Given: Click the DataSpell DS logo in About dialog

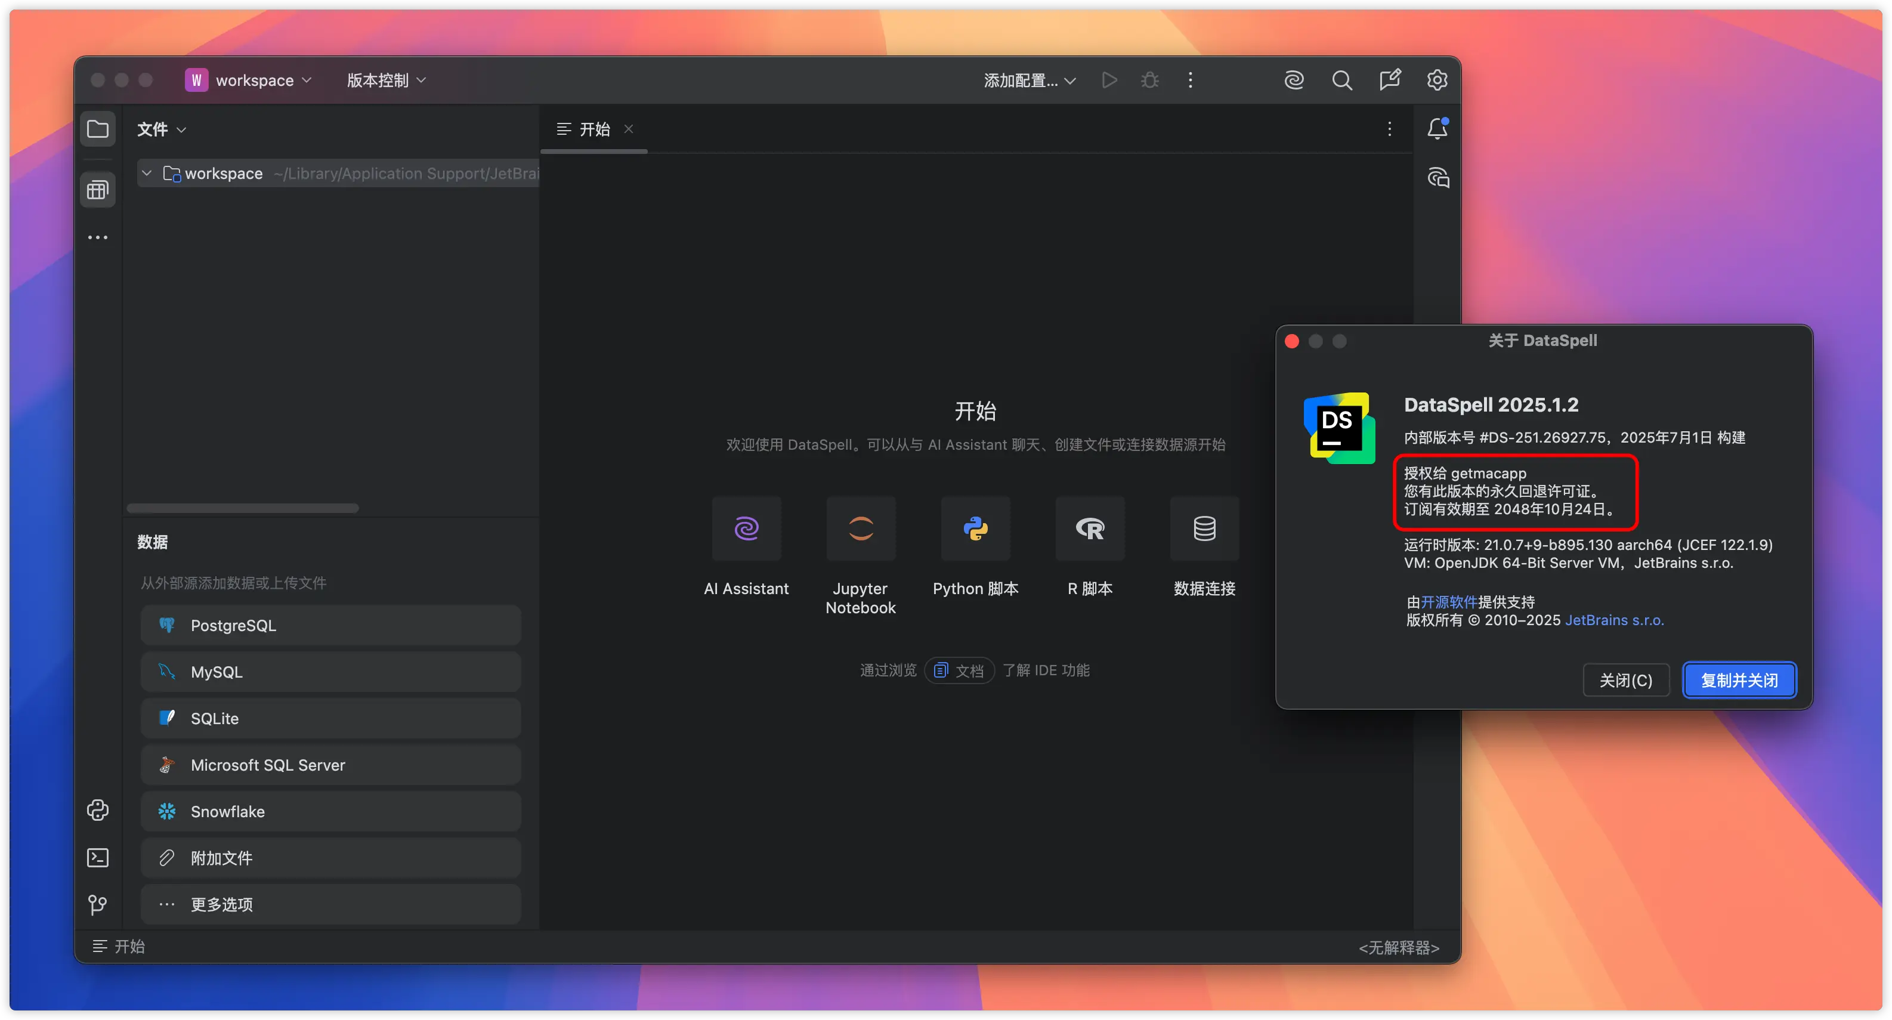Looking at the screenshot, I should click(1340, 428).
